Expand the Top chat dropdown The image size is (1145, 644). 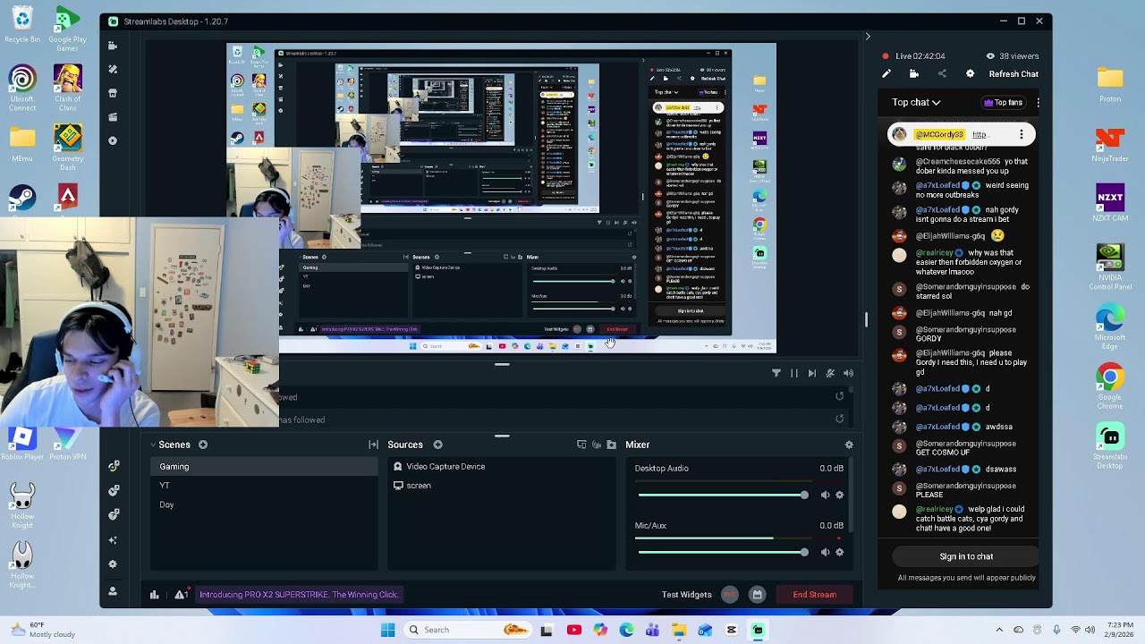tap(916, 103)
